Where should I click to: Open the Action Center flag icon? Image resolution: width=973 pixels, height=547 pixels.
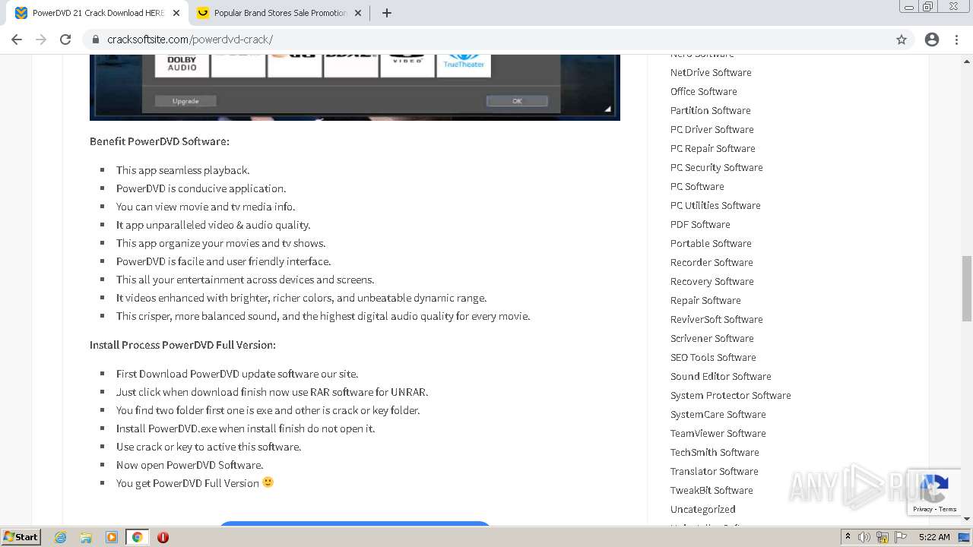[901, 537]
